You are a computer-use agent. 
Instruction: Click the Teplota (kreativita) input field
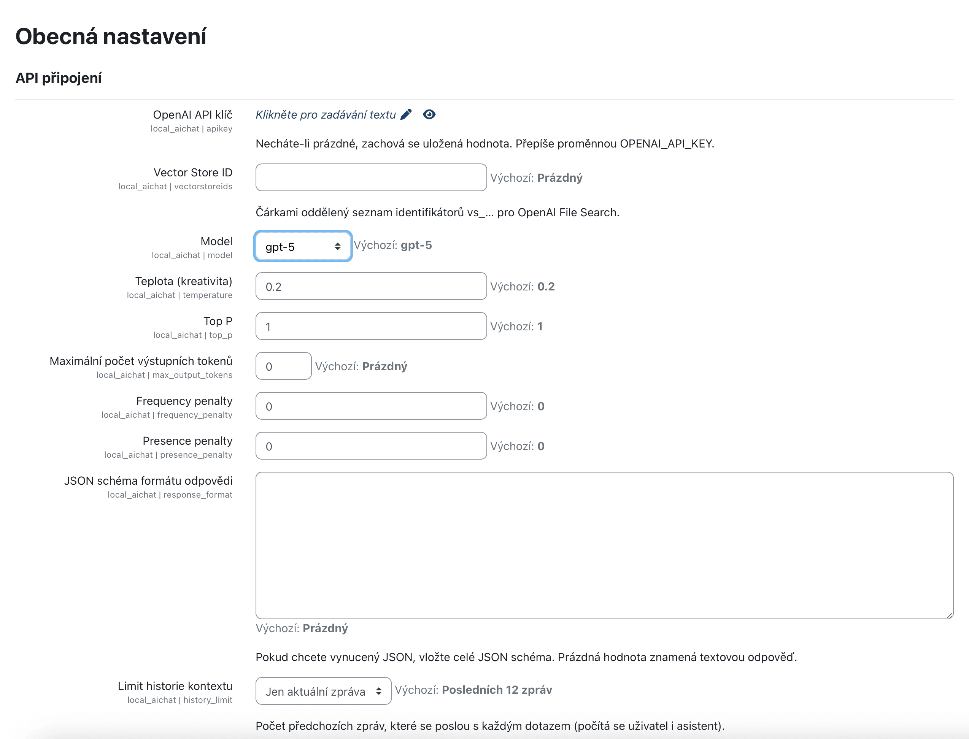[x=370, y=286]
